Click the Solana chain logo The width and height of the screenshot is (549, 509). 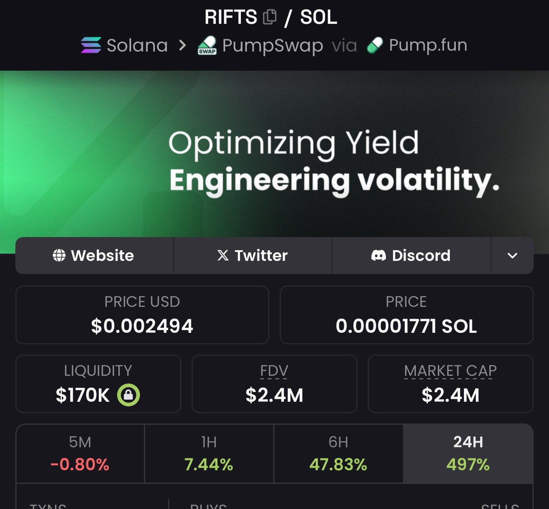click(91, 45)
